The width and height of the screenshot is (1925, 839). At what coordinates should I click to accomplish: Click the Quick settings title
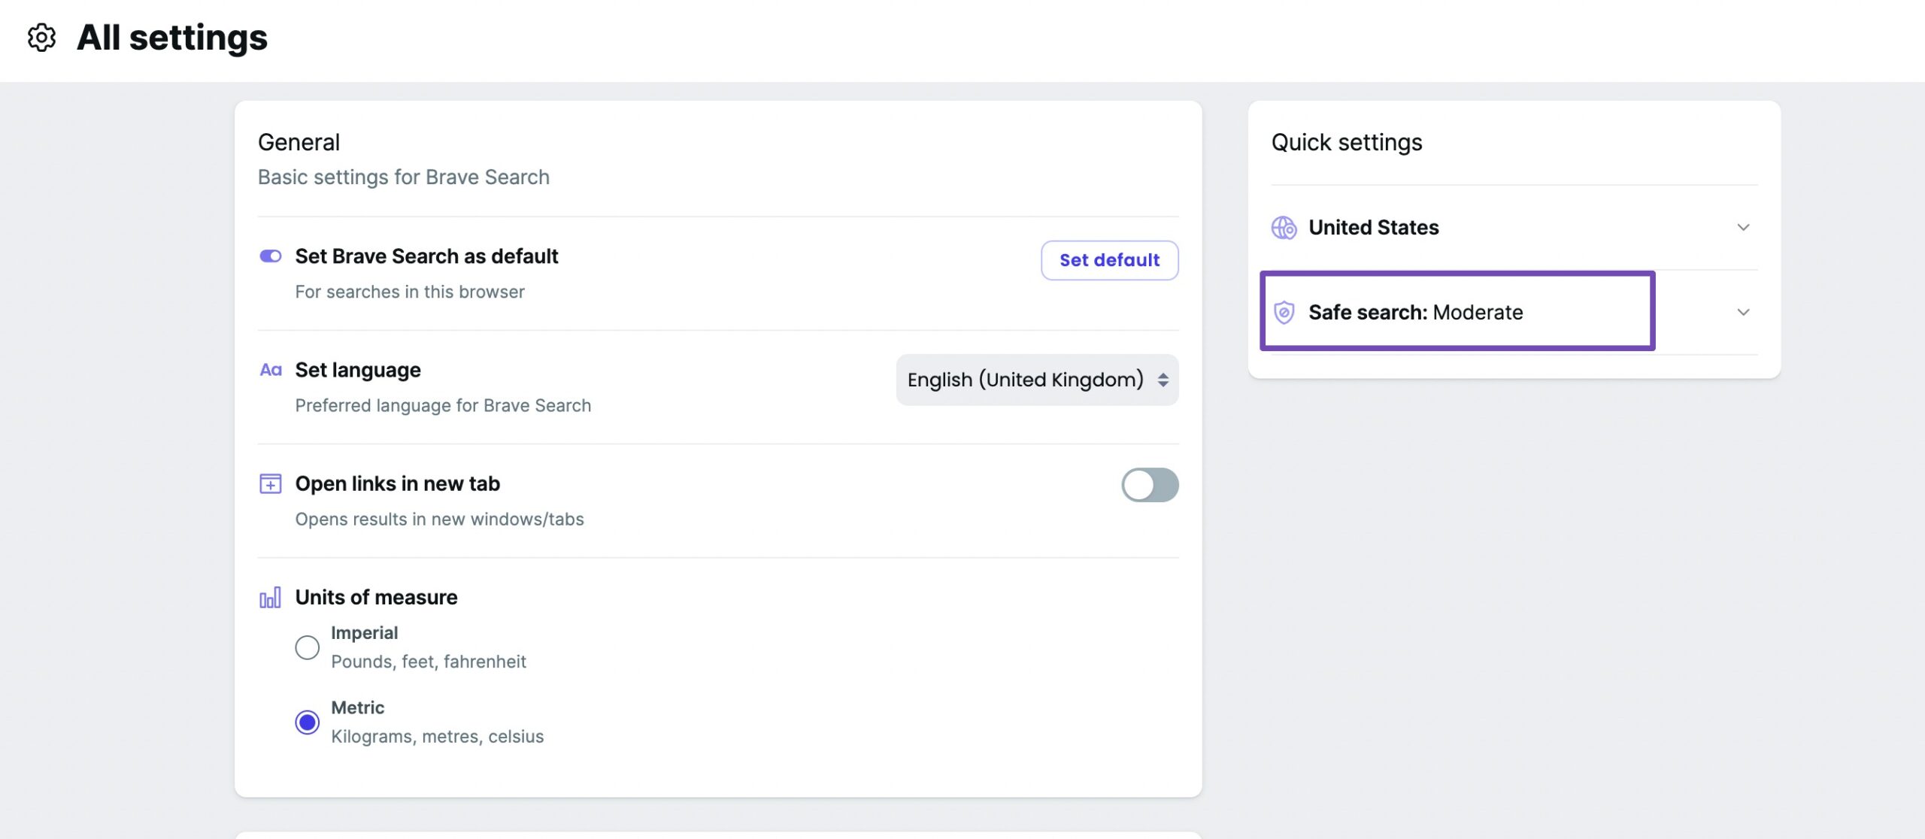1347,142
